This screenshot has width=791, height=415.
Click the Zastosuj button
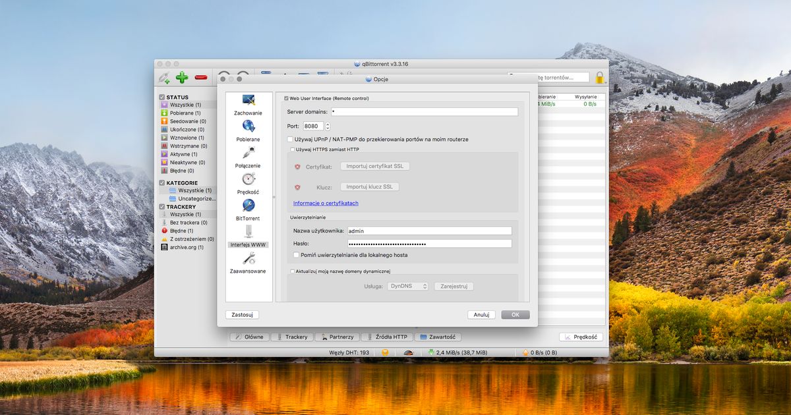tap(242, 314)
